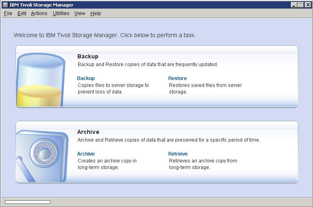Screen dimensions: 313x207
Task: Maximize the Tivoli Storage Manager window
Action: coord(300,5)
